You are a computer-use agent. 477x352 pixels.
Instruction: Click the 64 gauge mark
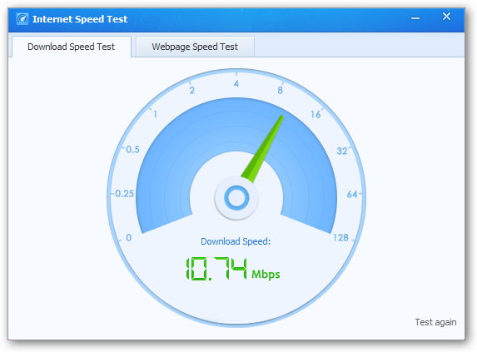[352, 194]
